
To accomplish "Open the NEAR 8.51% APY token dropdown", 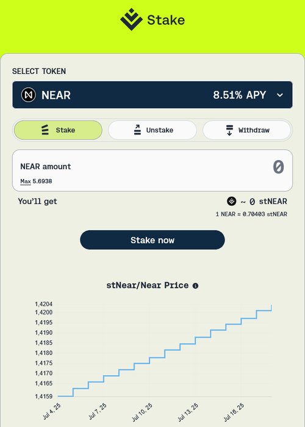I will point(152,95).
